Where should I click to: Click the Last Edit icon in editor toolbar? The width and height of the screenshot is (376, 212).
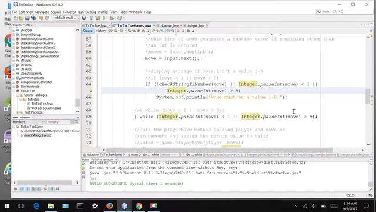click(x=111, y=31)
